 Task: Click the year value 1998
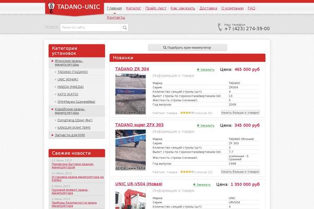pos(232,164)
